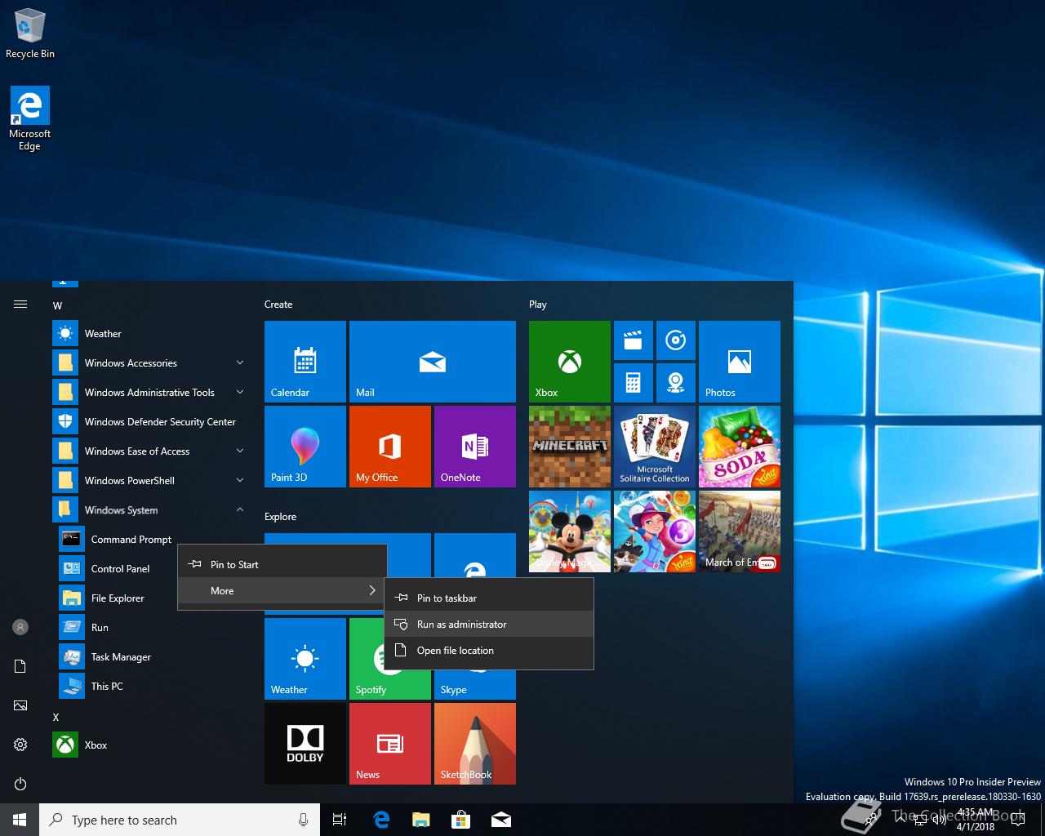Screen dimensions: 1045x836
Task: Expand Windows Ease of Access chevron
Action: pyautogui.click(x=240, y=451)
